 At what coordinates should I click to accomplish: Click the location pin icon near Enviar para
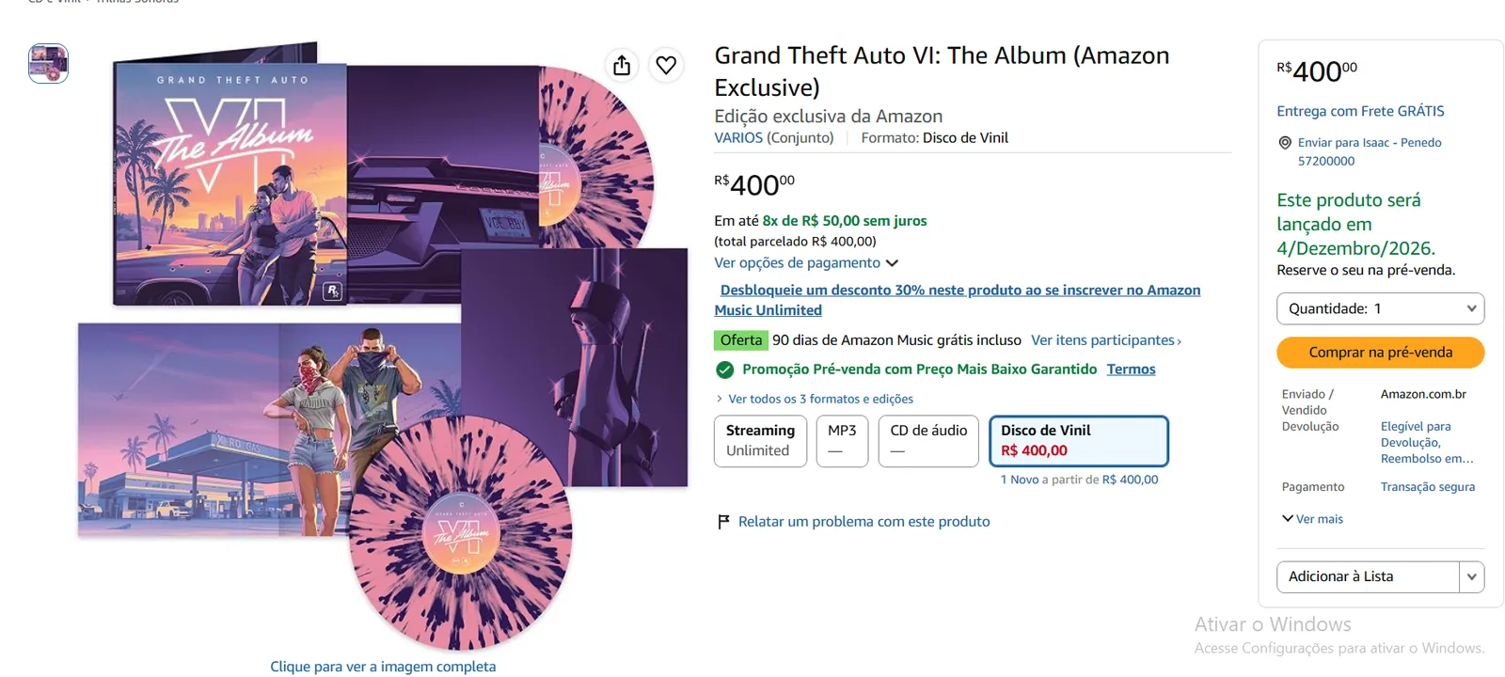1285,143
